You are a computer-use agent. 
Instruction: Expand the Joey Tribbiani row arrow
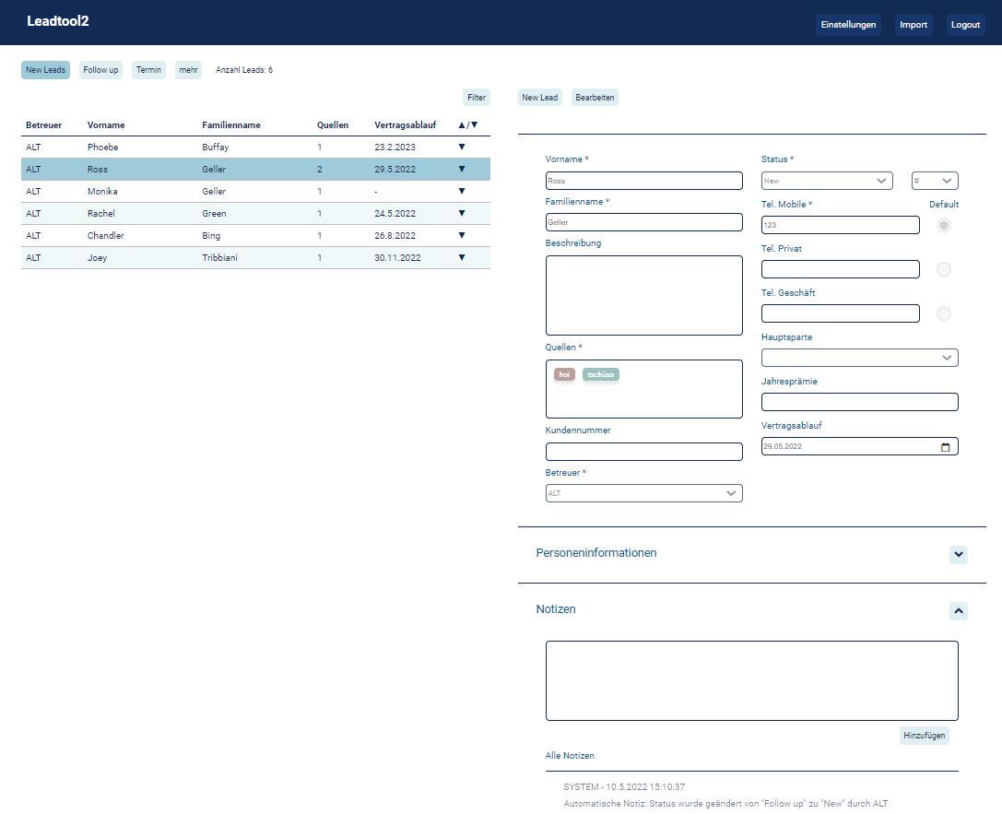pyautogui.click(x=462, y=257)
